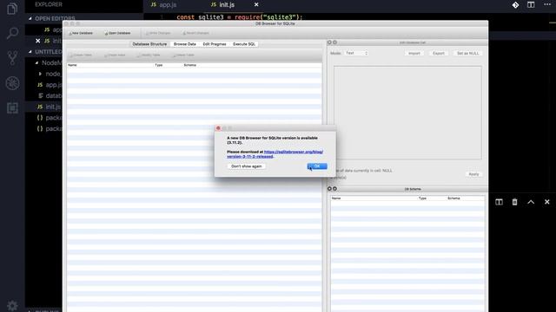Click the diamond source control icon in editor title bar
The height and width of the screenshot is (312, 556).
[x=515, y=5]
